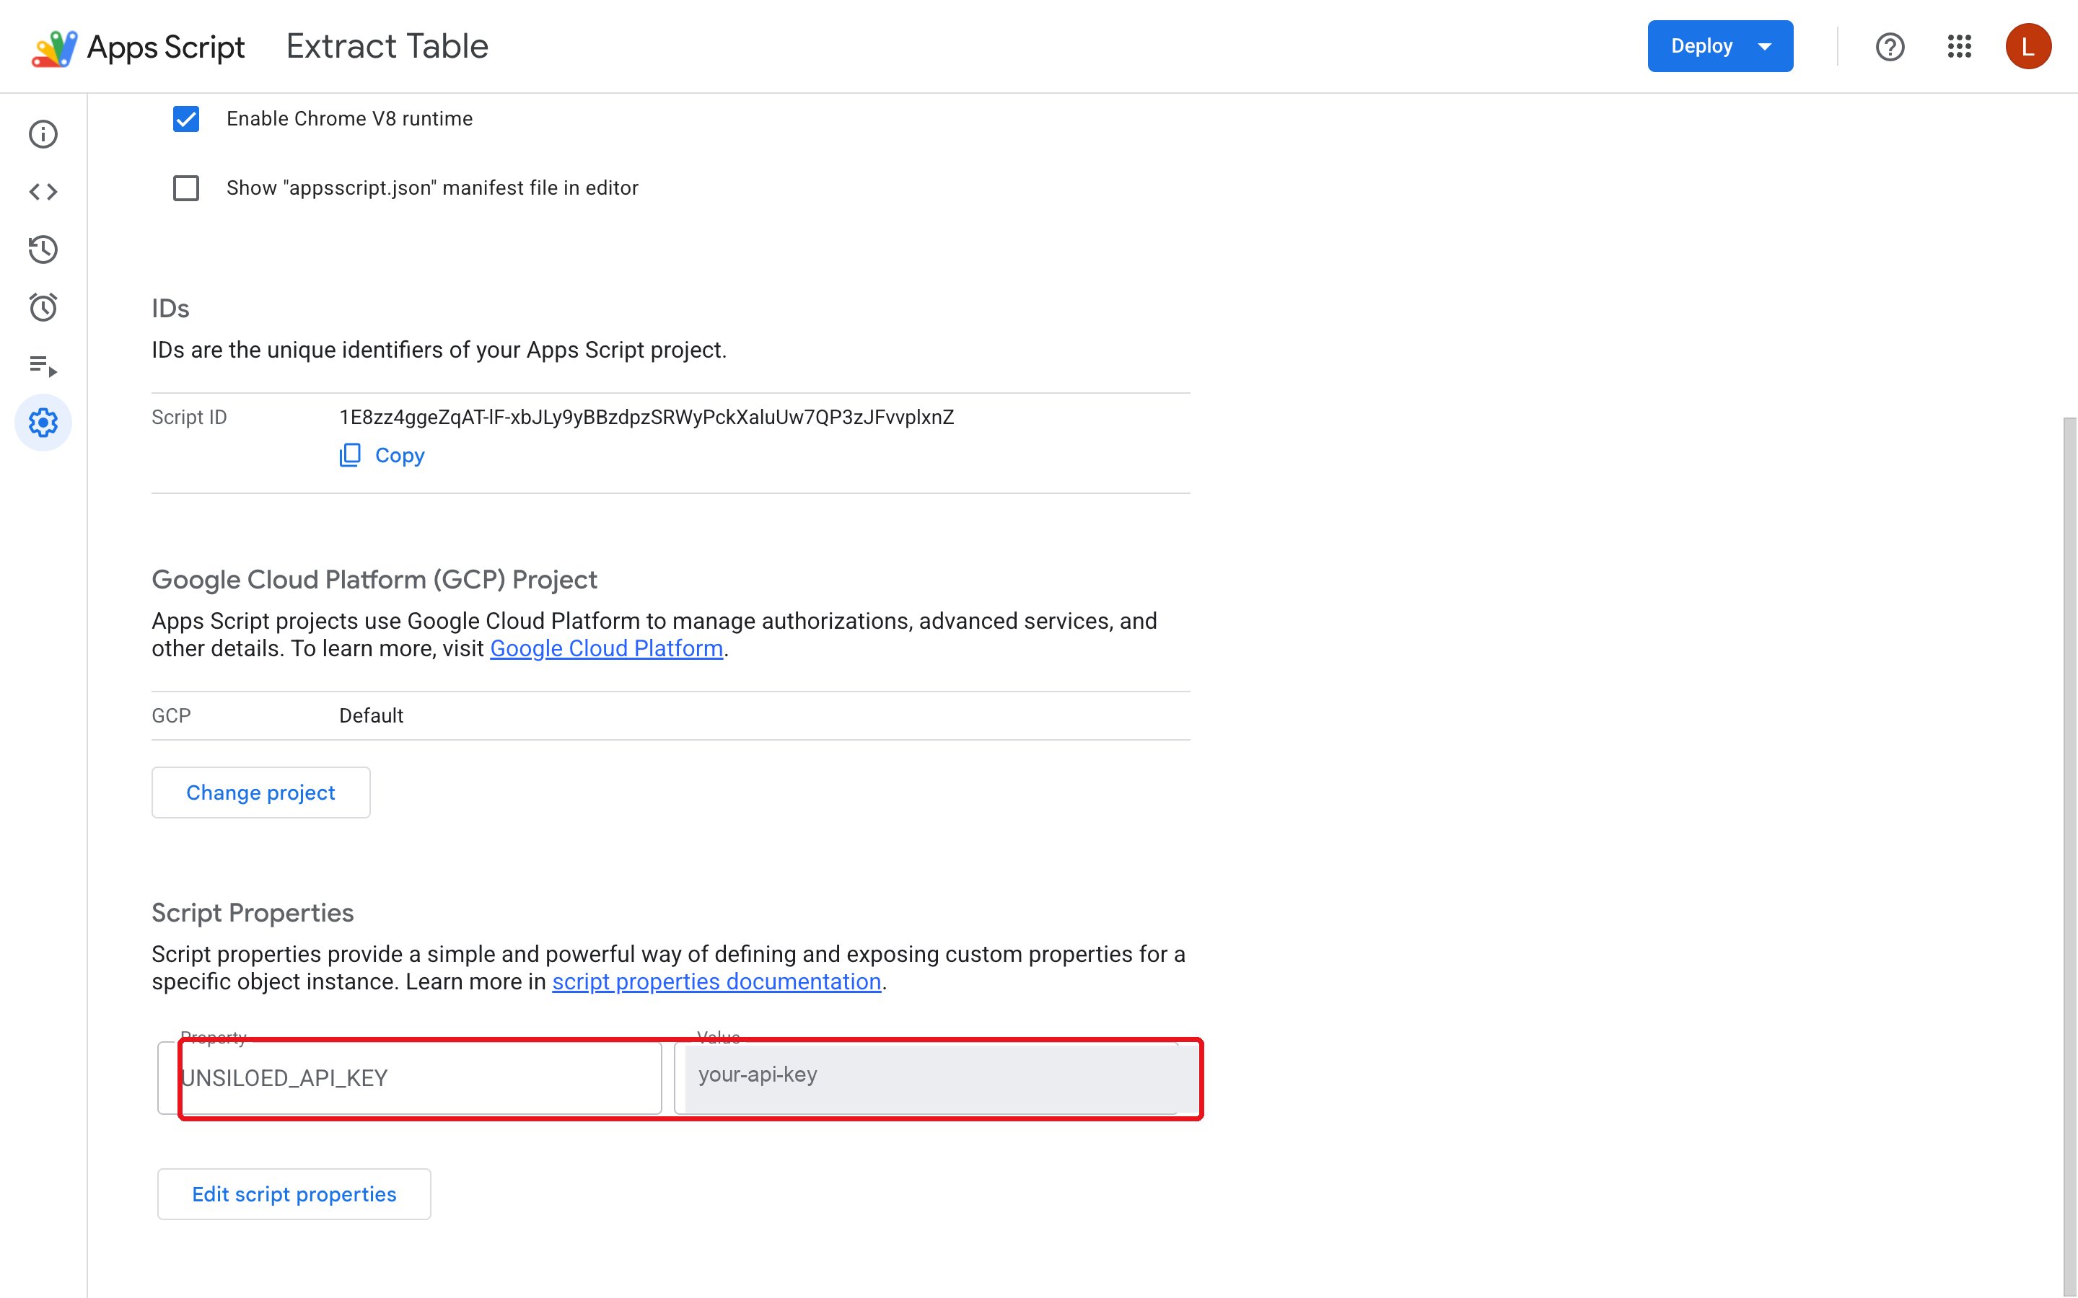Open the Editor code icon in sidebar
The image size is (2078, 1298).
[43, 191]
